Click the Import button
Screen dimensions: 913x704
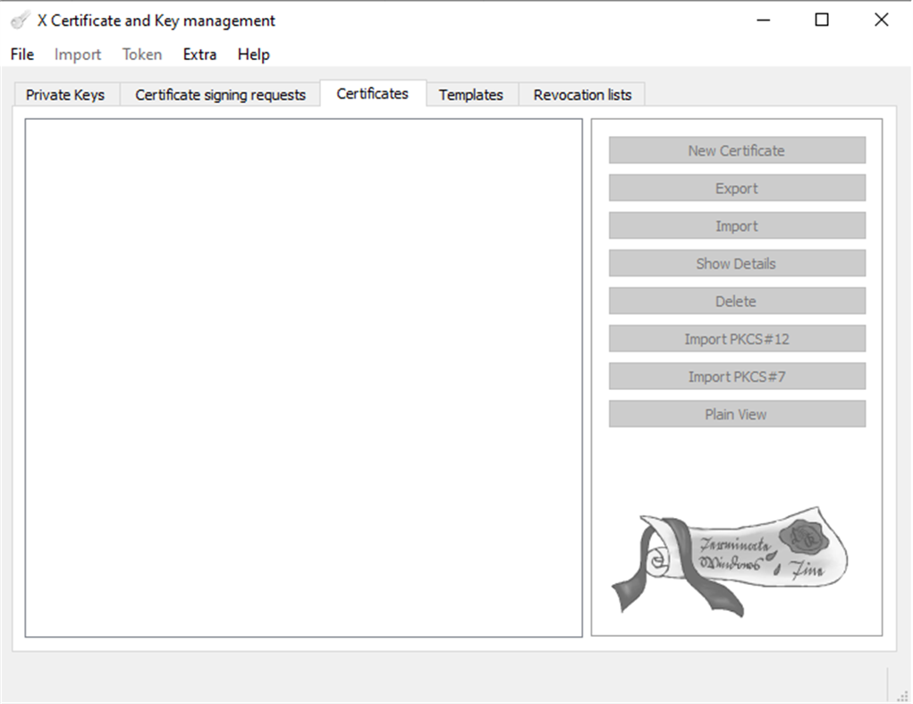(x=736, y=225)
